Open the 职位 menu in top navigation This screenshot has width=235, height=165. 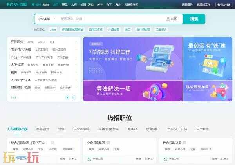point(65,4)
